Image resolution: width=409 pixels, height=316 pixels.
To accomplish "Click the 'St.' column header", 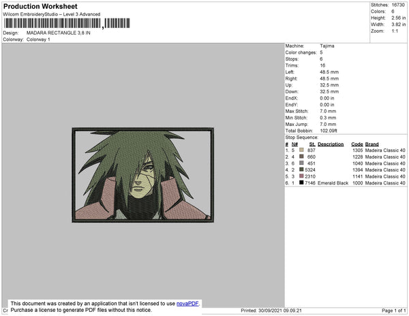I will click(312, 144).
